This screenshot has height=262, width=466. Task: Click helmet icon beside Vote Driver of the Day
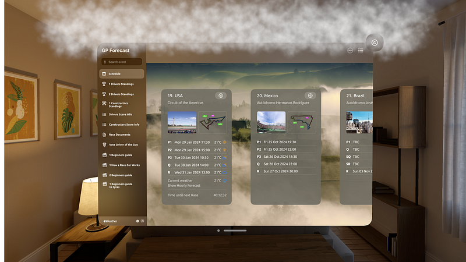point(104,144)
